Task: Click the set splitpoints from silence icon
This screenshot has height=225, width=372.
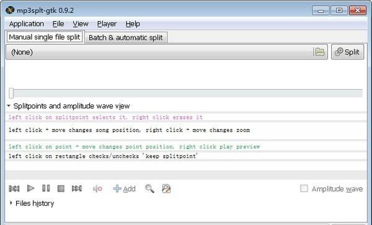Action: point(97,189)
